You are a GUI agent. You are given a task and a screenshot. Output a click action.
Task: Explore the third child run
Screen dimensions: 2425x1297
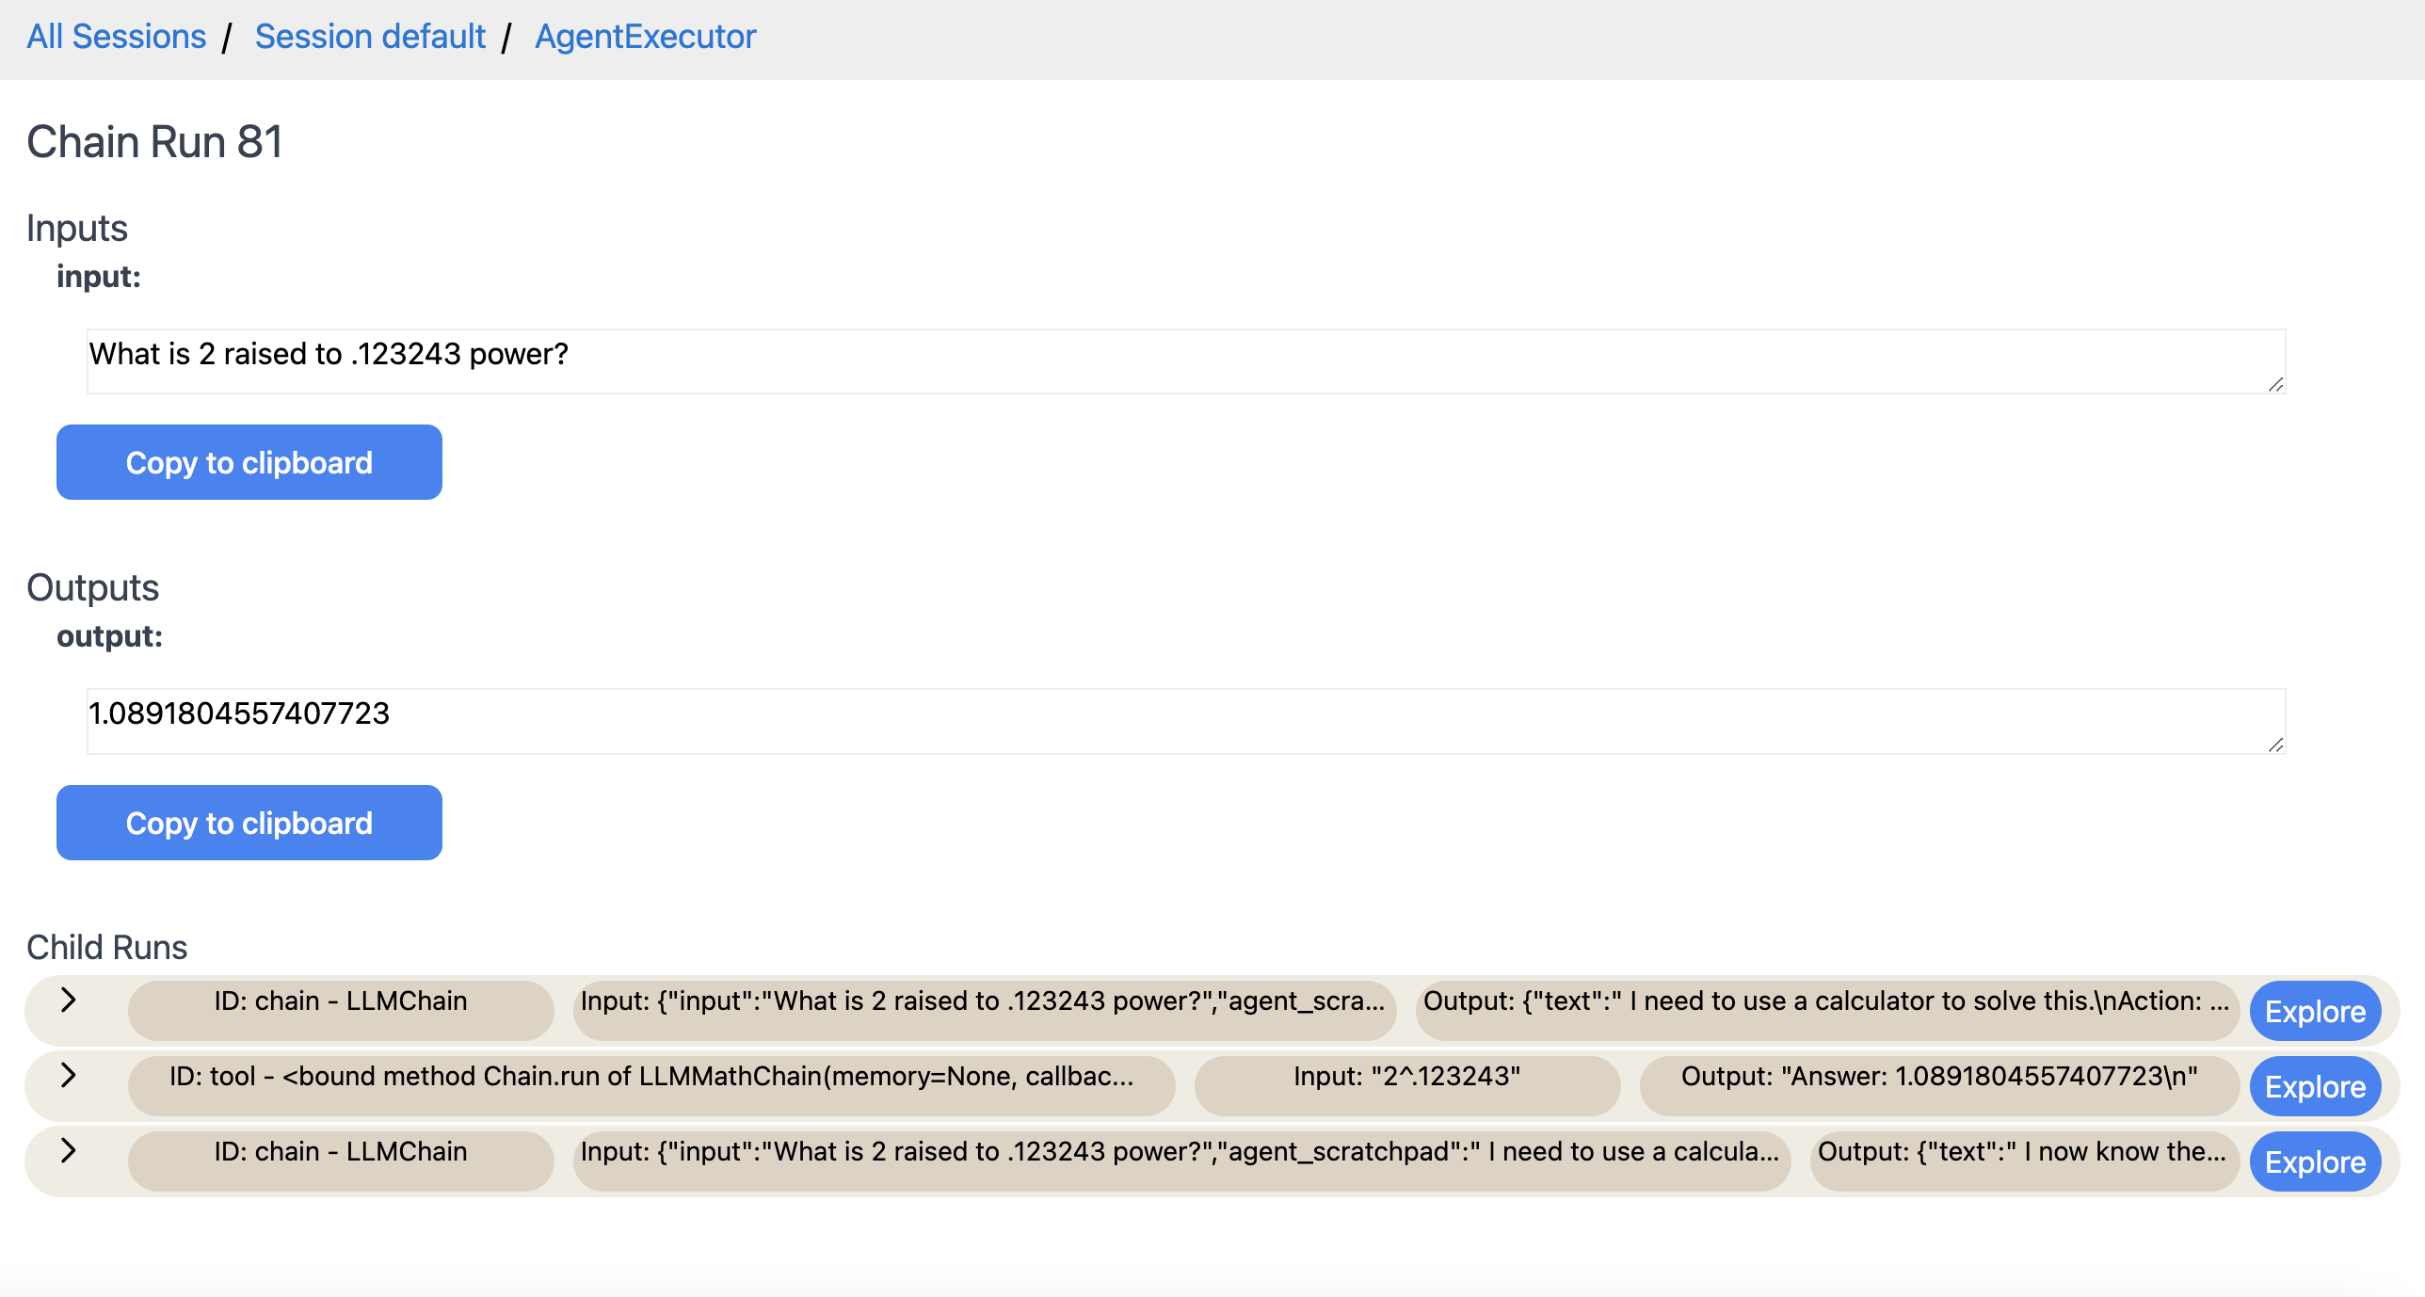2315,1161
